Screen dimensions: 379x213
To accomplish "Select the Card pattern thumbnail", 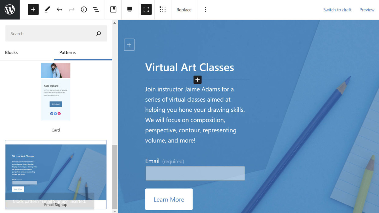I will tap(56, 92).
